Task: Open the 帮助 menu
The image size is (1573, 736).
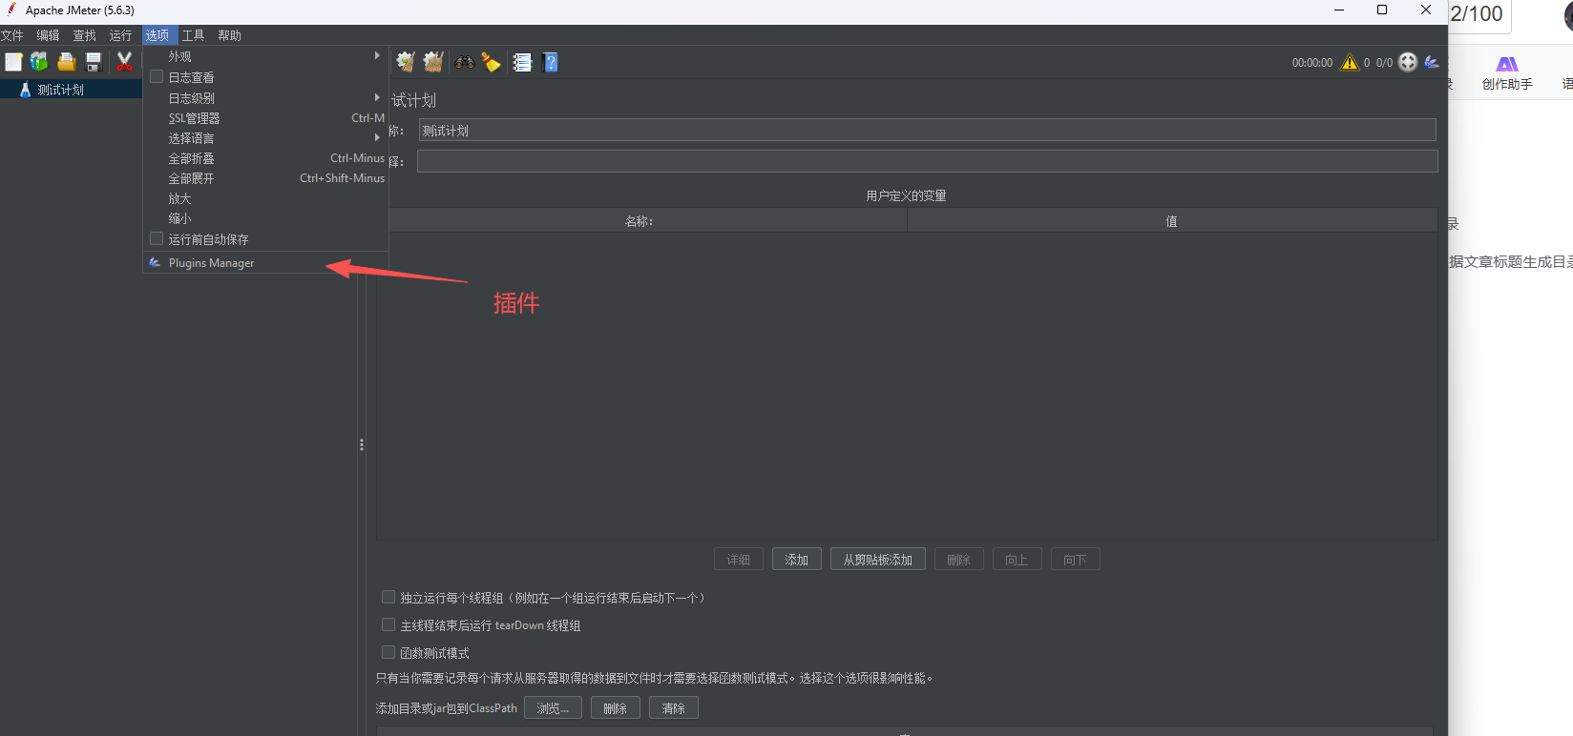Action: (229, 35)
